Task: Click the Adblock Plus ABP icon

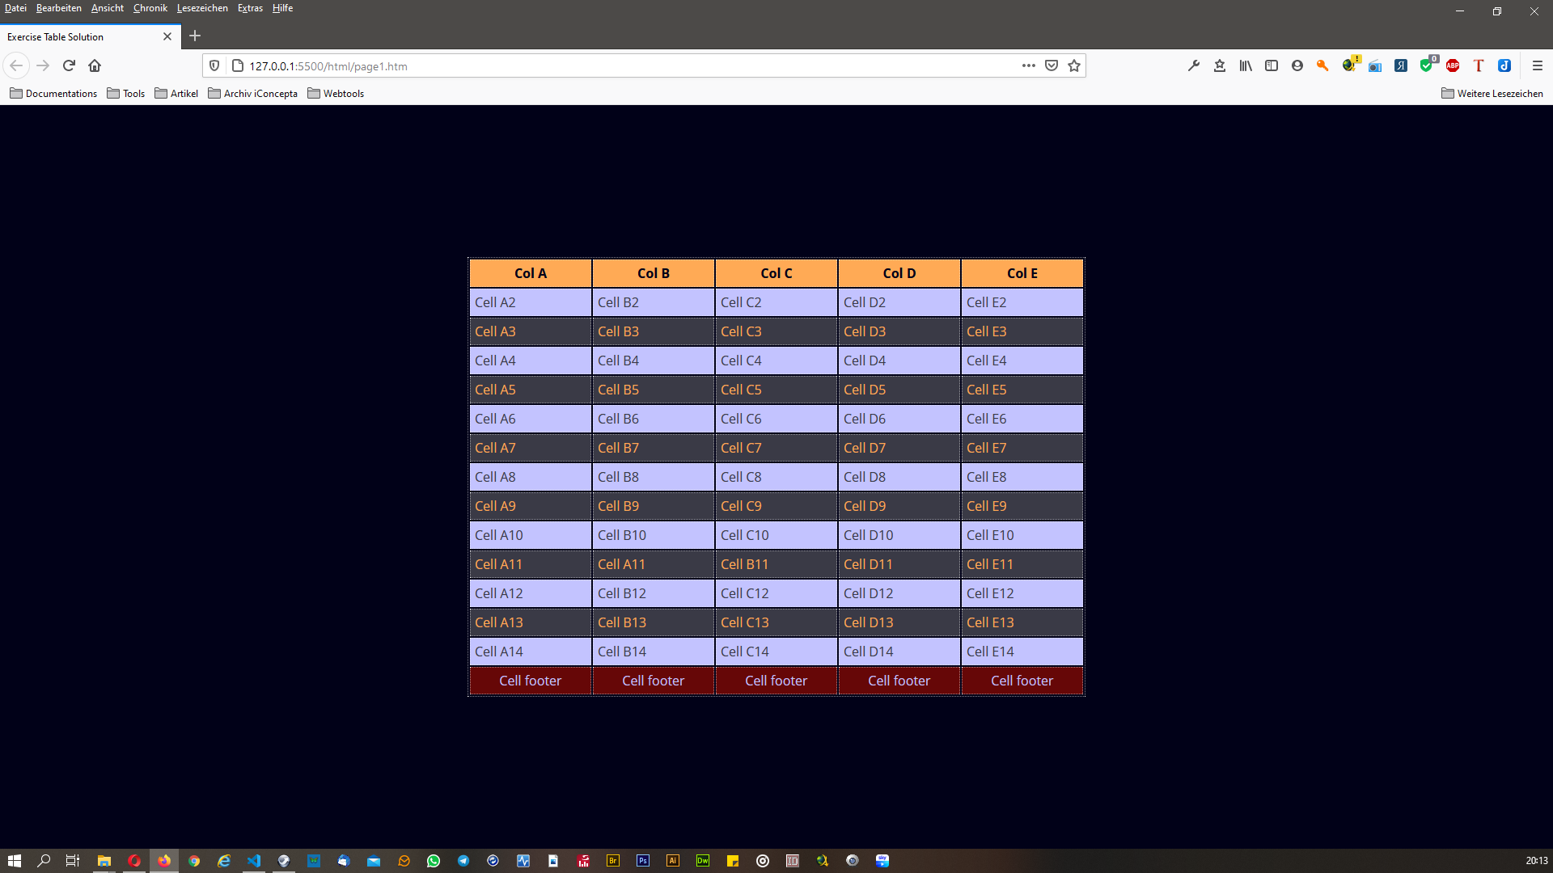Action: click(x=1453, y=65)
